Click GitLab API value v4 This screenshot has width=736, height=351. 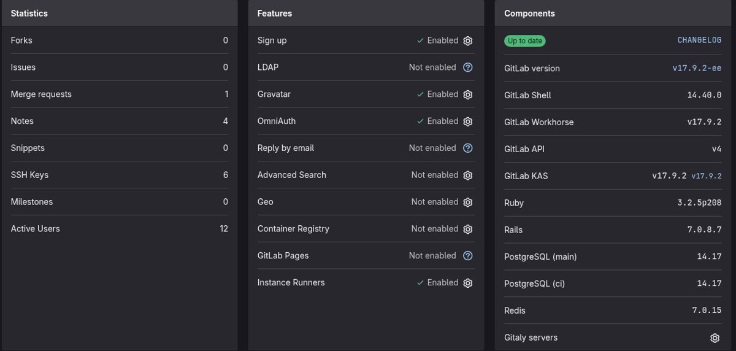pyautogui.click(x=716, y=149)
